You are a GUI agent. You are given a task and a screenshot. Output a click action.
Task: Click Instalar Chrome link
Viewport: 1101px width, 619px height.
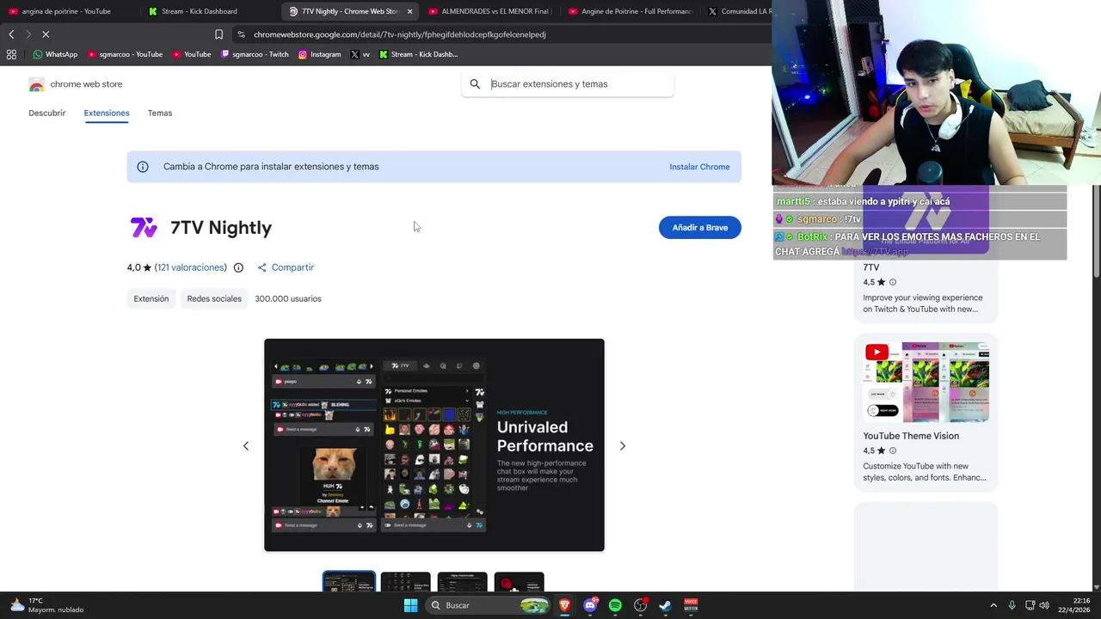699,167
